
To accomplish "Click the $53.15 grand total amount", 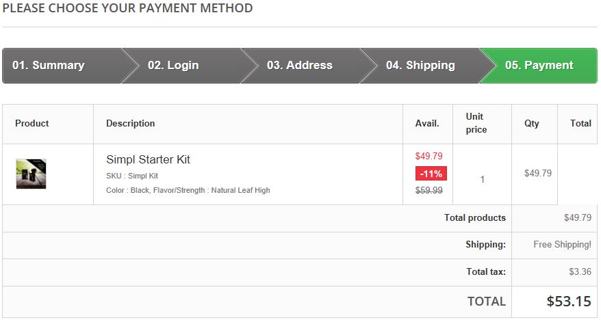I will [569, 301].
